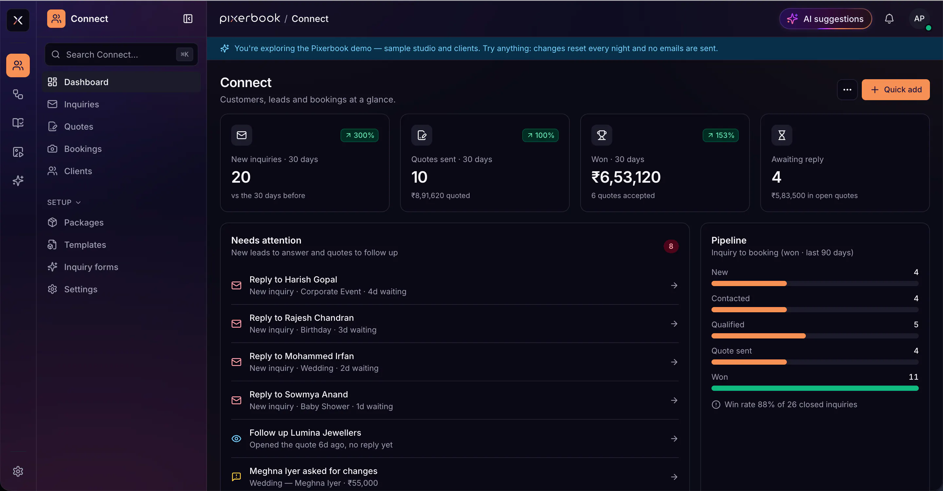Open Settings in the SETUP list

pos(121,289)
